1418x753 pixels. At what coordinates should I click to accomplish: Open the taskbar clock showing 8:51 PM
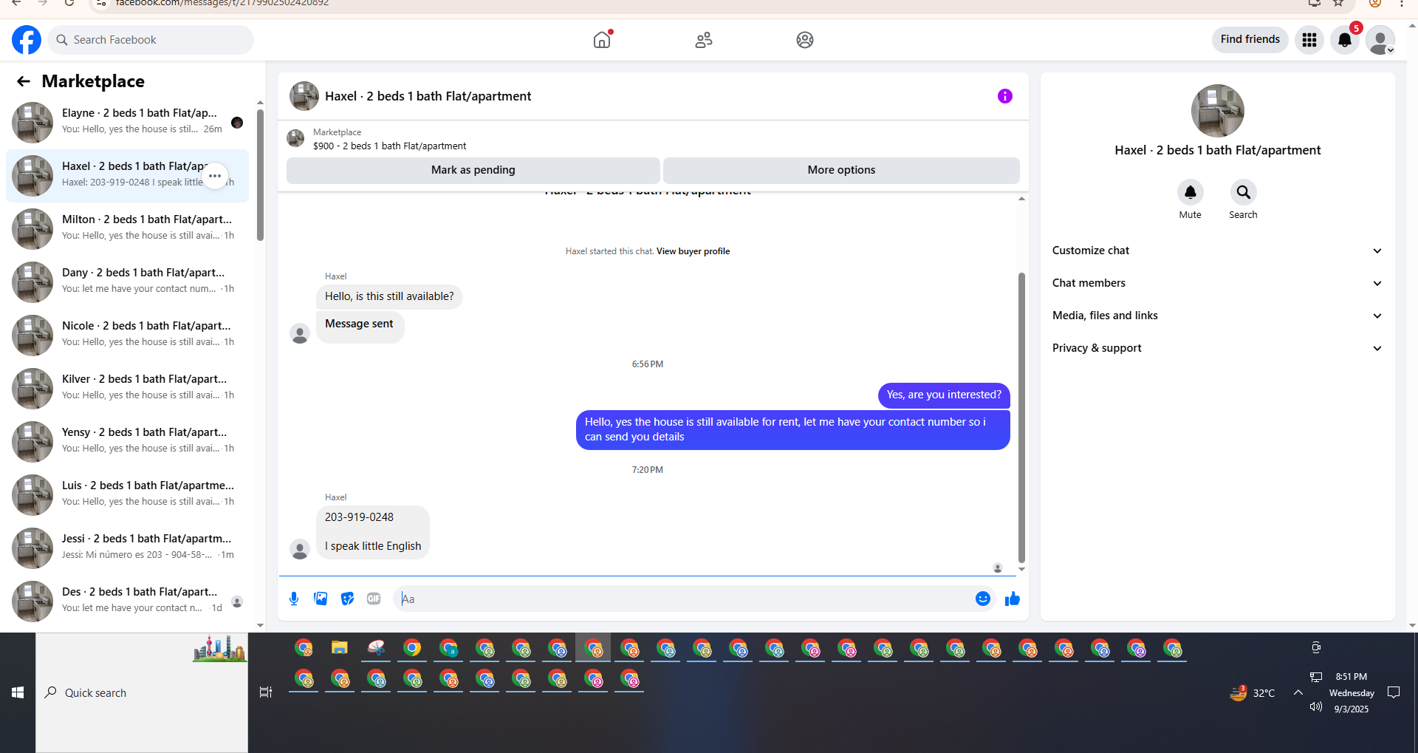pos(1352,692)
